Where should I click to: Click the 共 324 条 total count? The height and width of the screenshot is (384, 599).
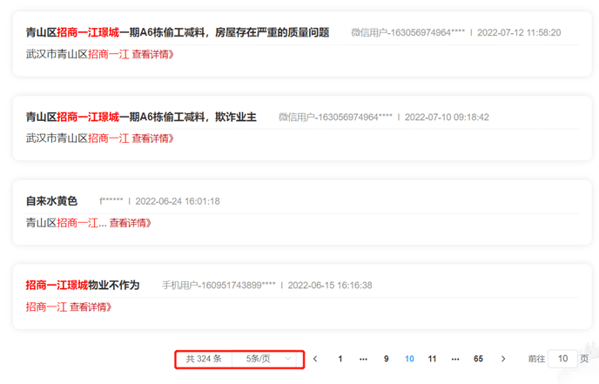(204, 359)
